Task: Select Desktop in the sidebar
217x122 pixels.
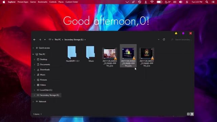Action: (x=44, y=59)
